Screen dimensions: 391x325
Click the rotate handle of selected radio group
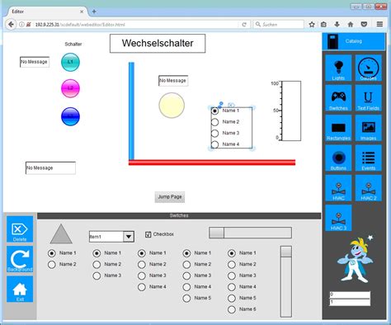[220, 104]
